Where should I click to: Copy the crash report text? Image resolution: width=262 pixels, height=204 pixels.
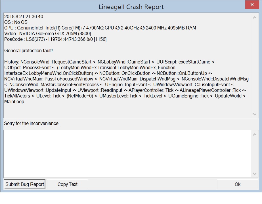pyautogui.click(x=68, y=184)
